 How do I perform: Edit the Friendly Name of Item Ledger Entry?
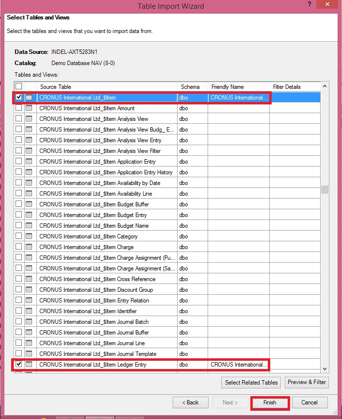[239, 365]
